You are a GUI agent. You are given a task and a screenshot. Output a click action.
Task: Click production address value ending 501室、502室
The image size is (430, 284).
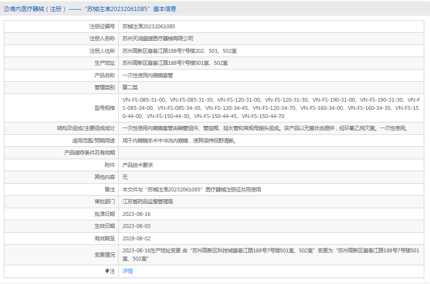click(x=175, y=63)
